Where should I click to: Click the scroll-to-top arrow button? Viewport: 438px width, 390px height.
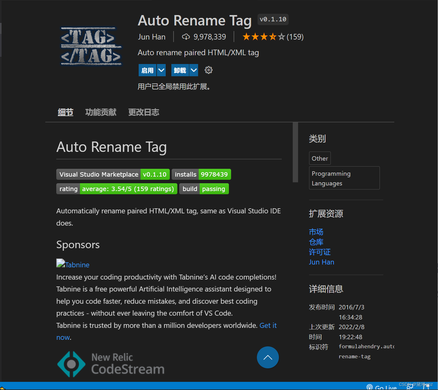(x=268, y=357)
